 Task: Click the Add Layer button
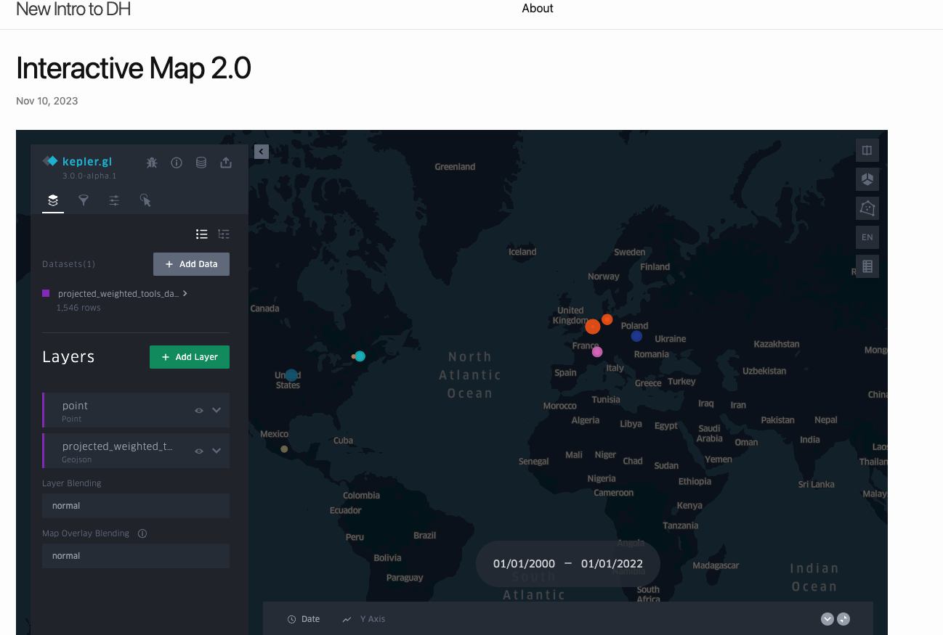189,357
